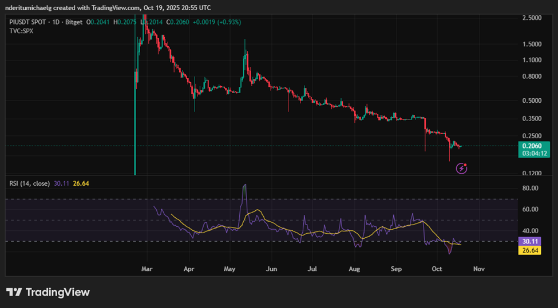Click the +0.0019 (+0.93%) change value

click(x=215, y=22)
